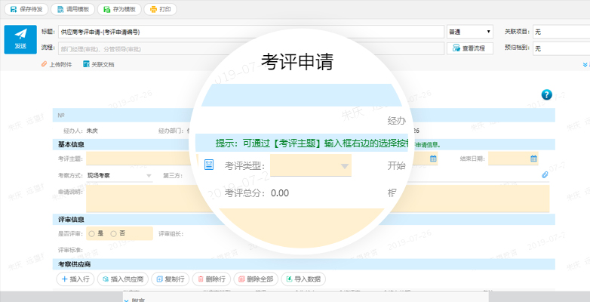
Task: Click the blue Send (发送) button
Action: [20, 39]
